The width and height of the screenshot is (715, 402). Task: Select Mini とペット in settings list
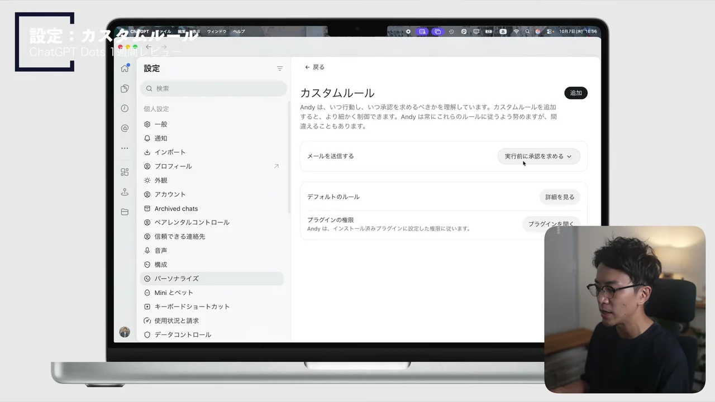[x=212, y=293]
